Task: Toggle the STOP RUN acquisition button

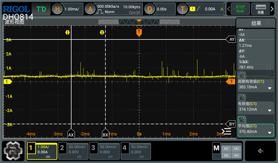Action: tap(240, 9)
